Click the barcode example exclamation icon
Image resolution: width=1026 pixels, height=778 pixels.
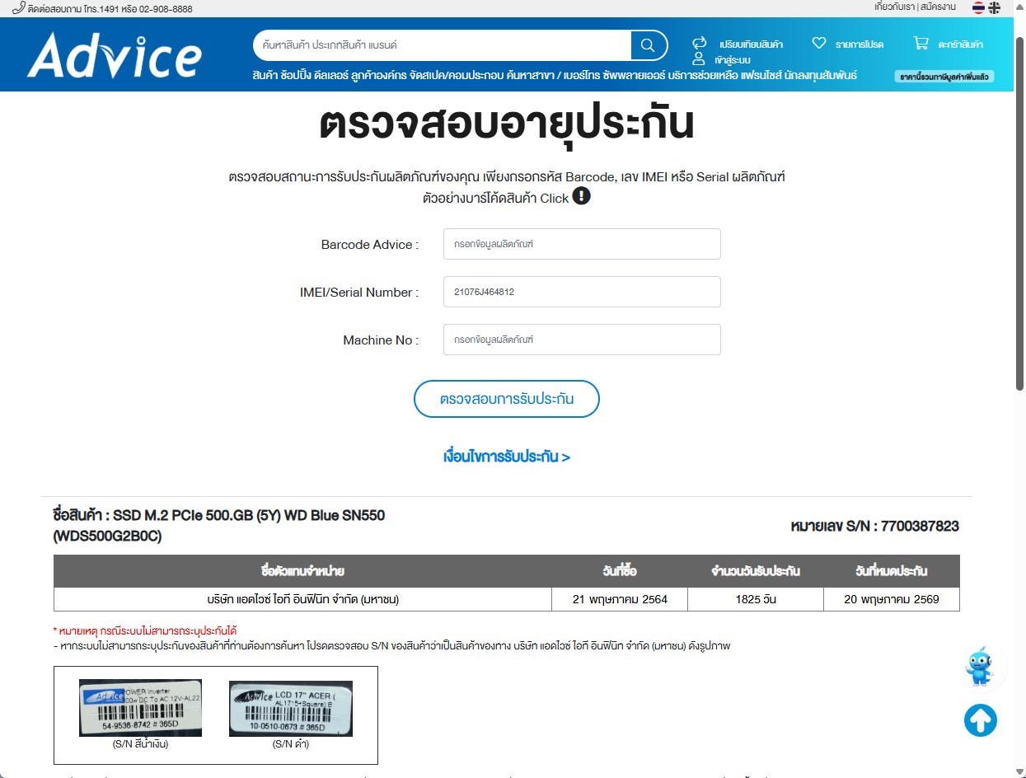(x=581, y=196)
